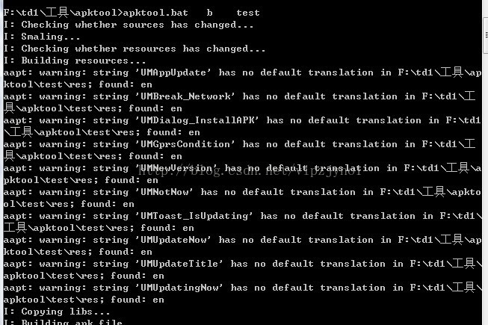The image size is (488, 325).
Task: Click the scrollbar track above the thumb
Action: coord(486,9)
